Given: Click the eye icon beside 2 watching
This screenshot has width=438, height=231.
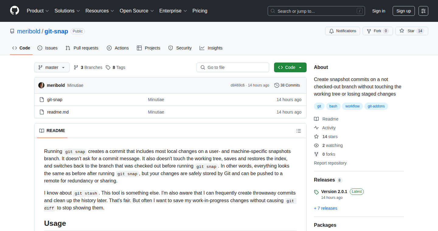Looking at the screenshot, I should point(316,145).
